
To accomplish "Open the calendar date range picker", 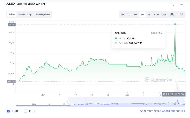I will pos(172,15).
